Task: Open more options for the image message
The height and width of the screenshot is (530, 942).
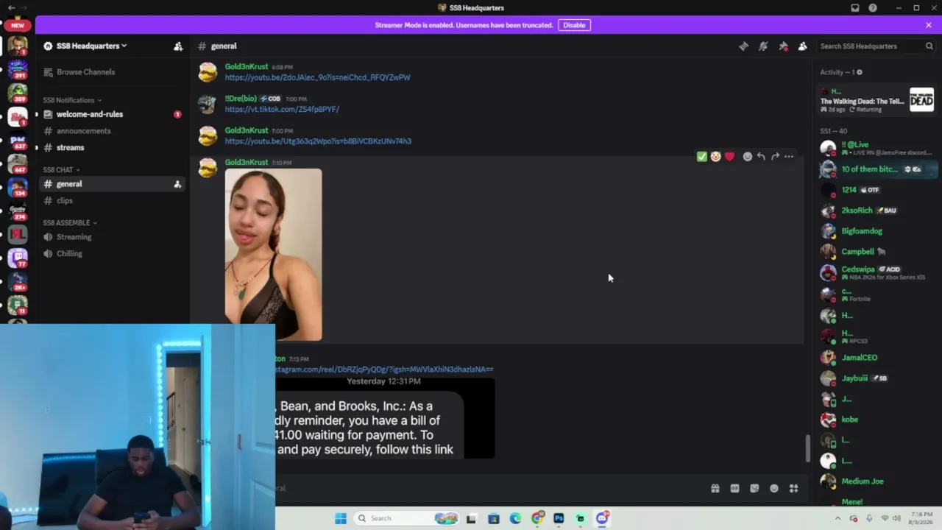Action: pyautogui.click(x=789, y=156)
